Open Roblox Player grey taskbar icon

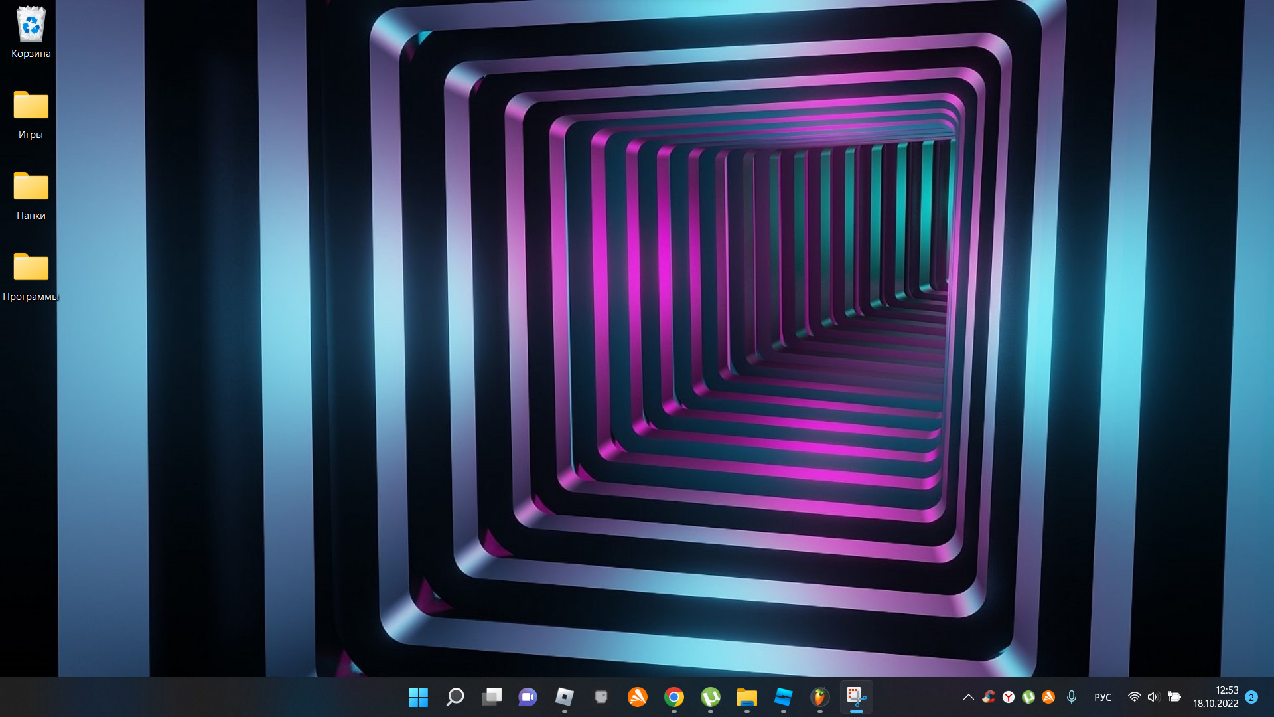pyautogui.click(x=565, y=697)
